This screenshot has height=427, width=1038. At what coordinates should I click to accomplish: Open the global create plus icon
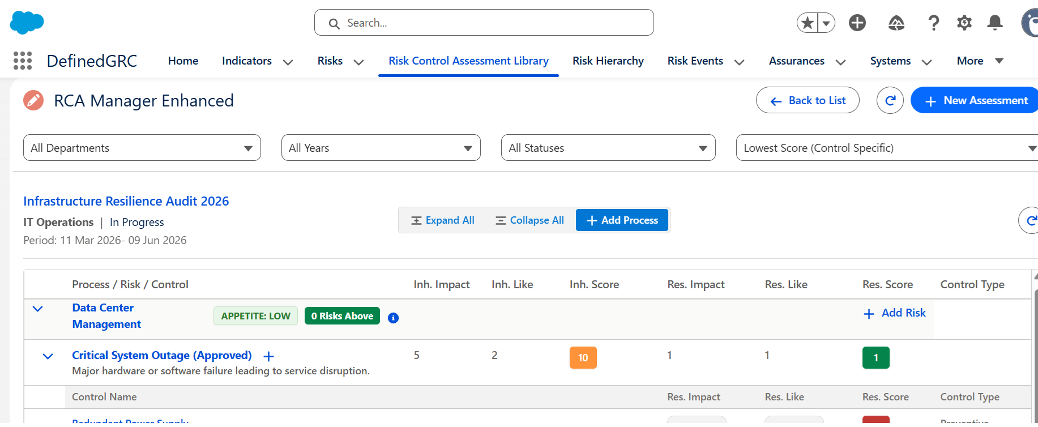pos(857,23)
